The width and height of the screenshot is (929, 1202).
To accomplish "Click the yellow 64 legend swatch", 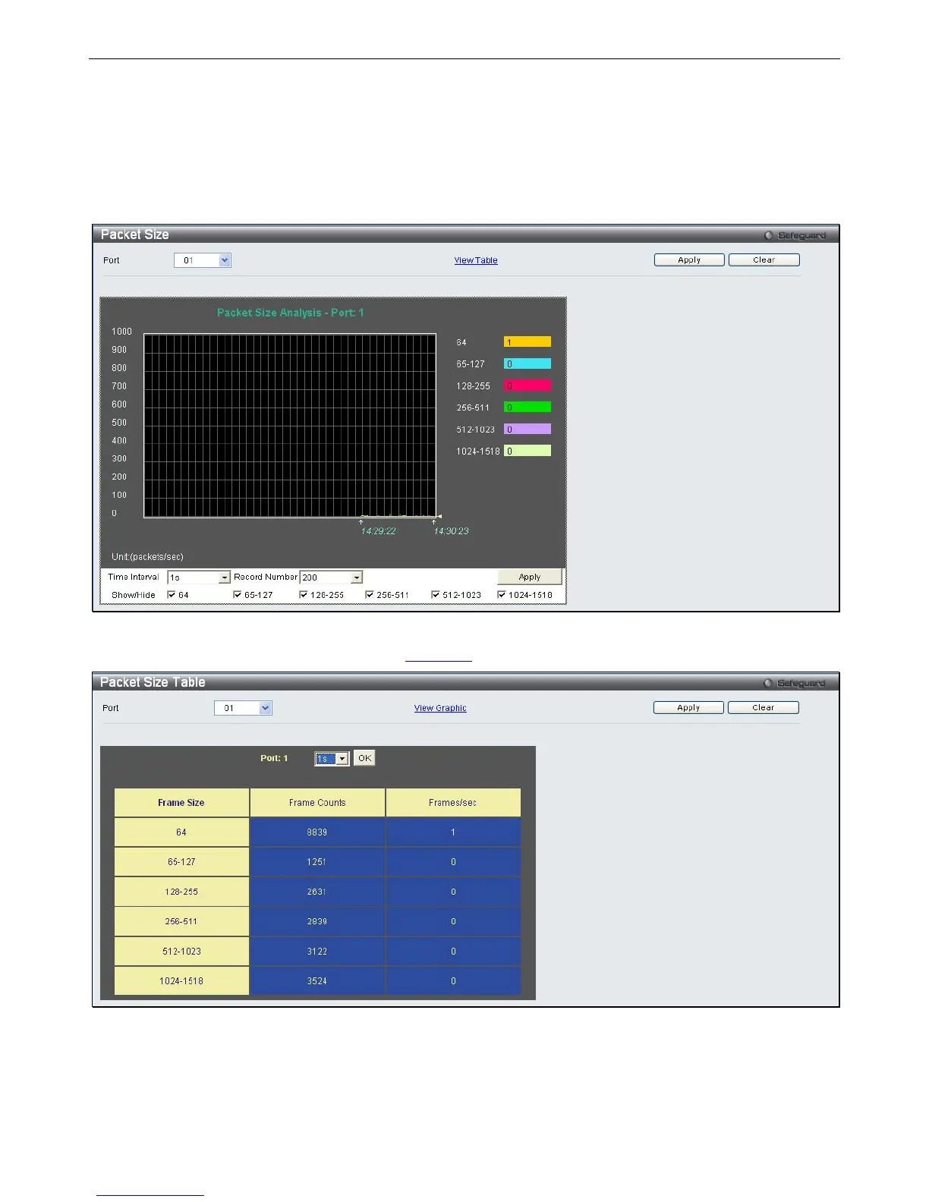I will [x=527, y=342].
